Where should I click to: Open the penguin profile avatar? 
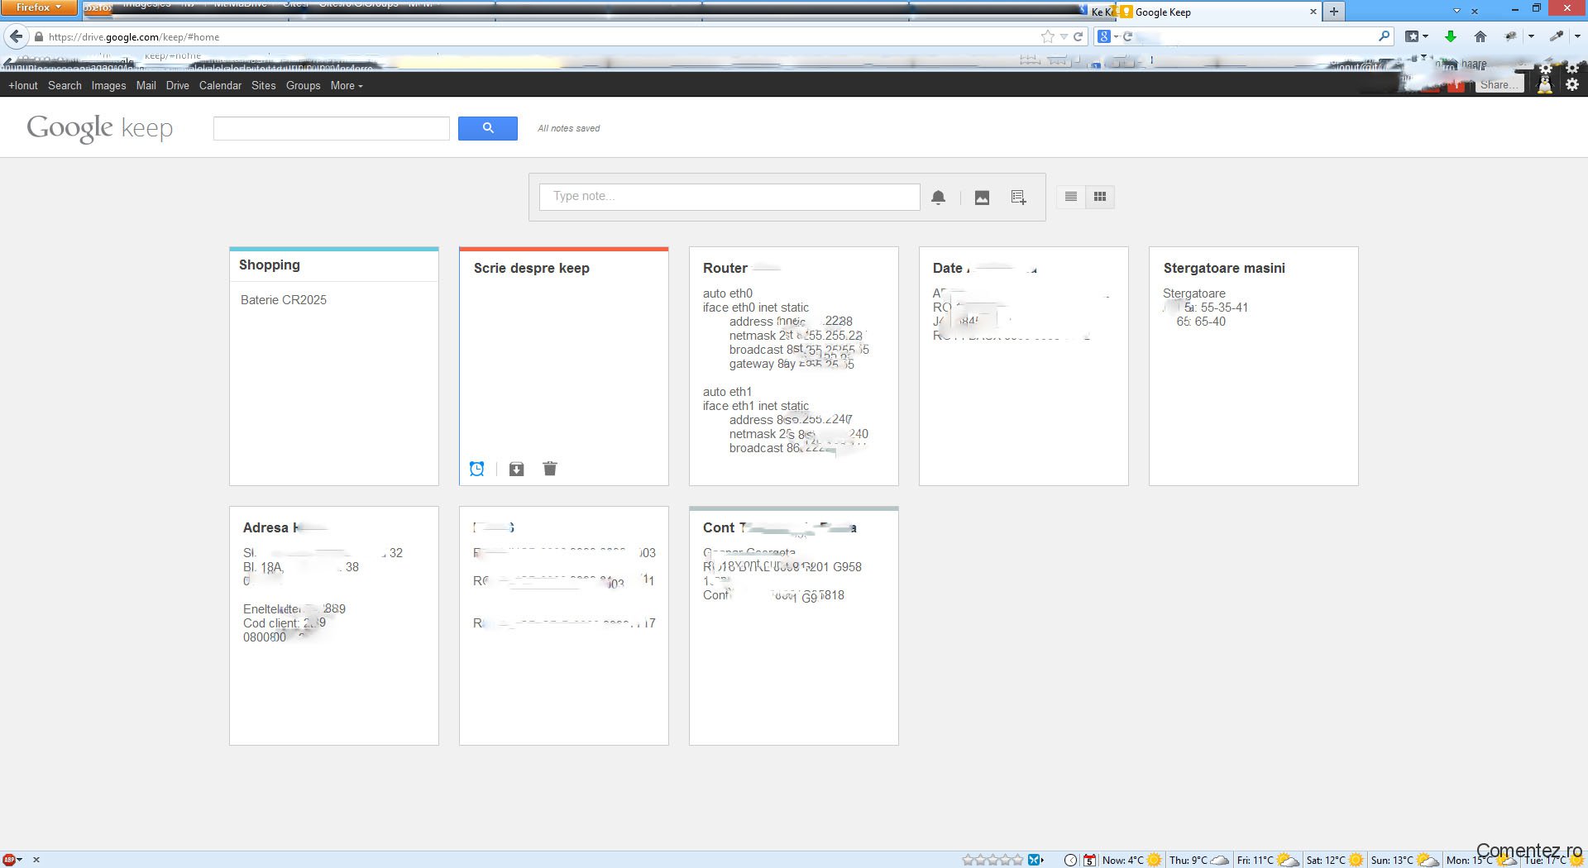[x=1544, y=83]
